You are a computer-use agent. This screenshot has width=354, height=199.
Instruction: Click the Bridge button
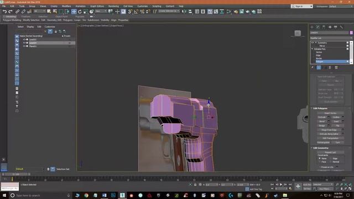click(322, 125)
